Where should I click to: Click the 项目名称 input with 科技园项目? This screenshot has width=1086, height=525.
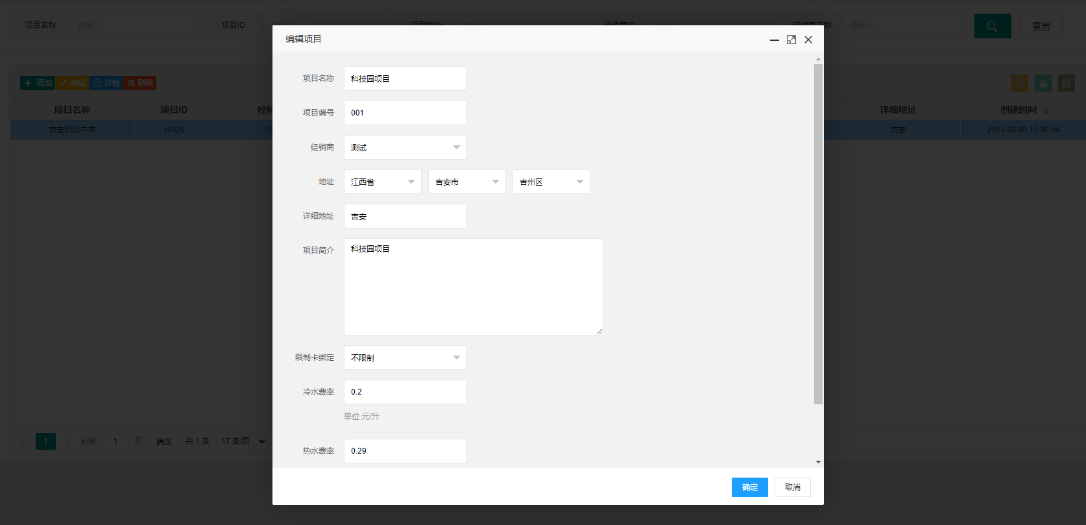point(405,79)
